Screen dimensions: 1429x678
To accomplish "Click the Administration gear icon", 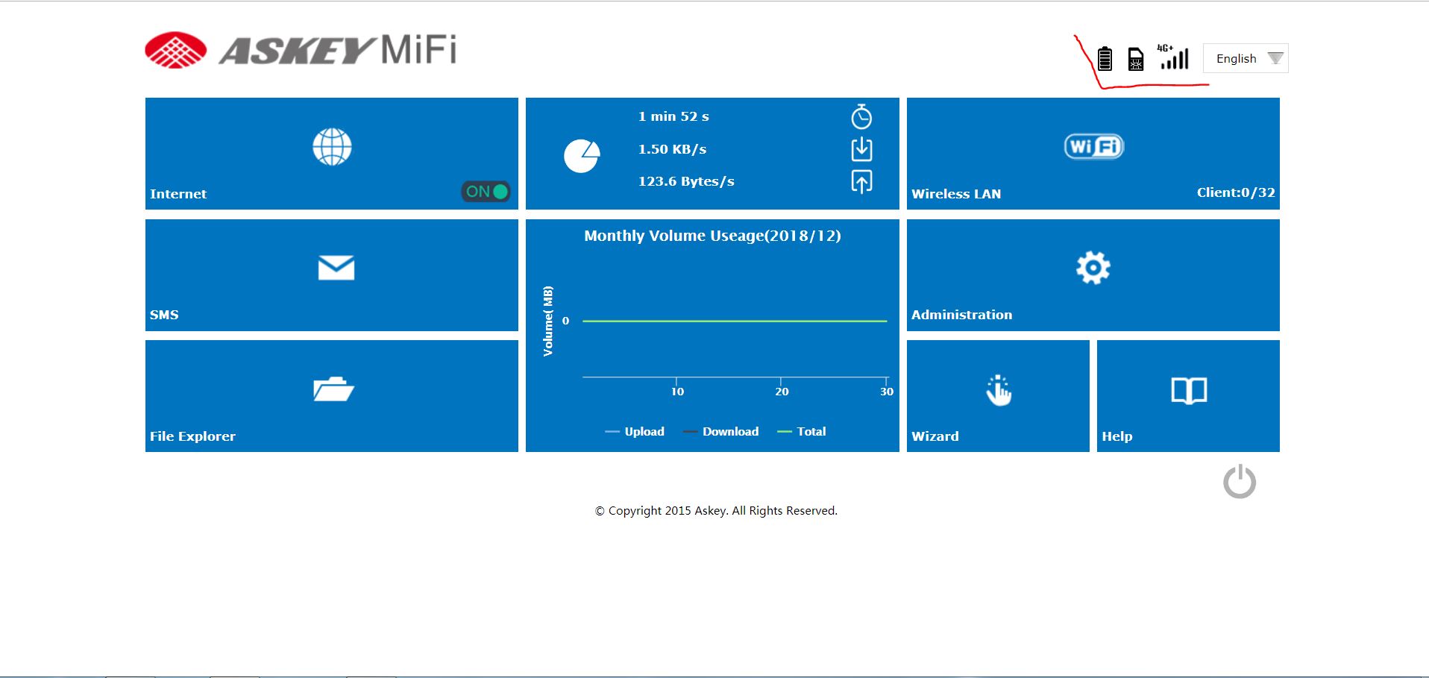I will (x=1093, y=268).
